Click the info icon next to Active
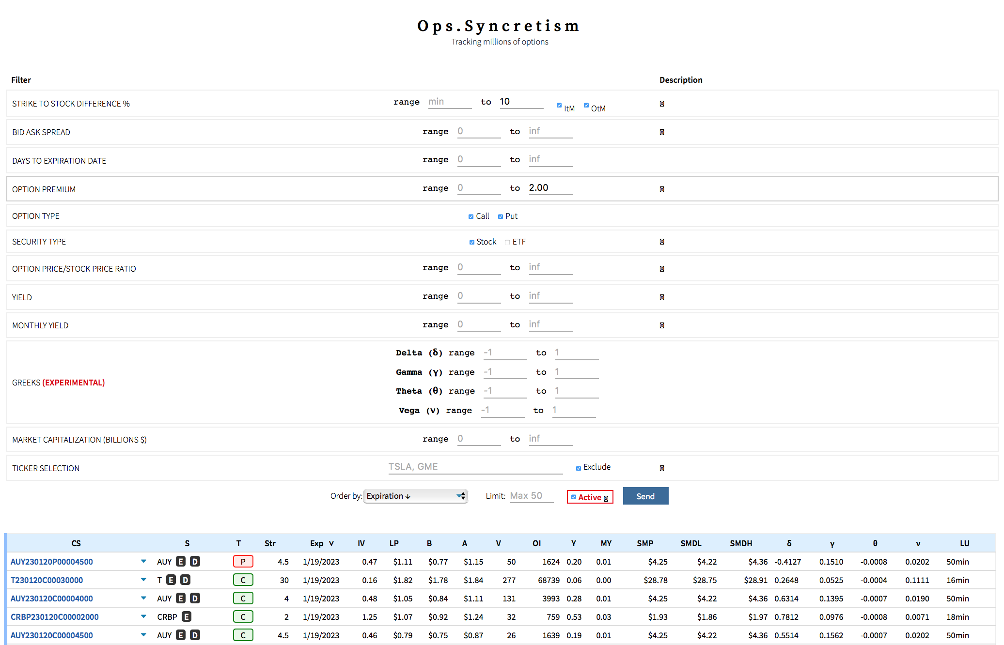The height and width of the screenshot is (645, 1004). point(606,498)
